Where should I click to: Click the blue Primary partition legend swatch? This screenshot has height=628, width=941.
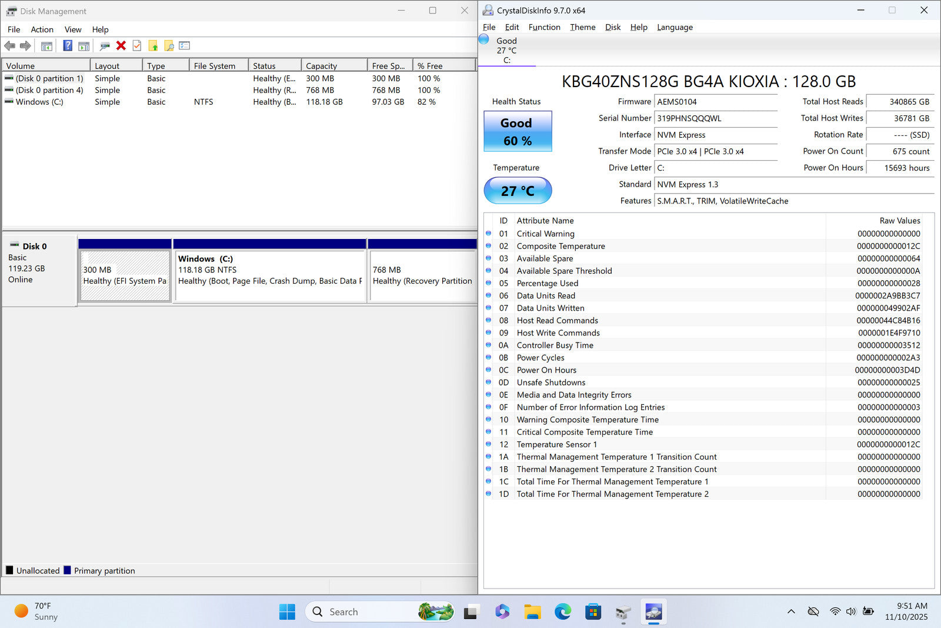[x=67, y=570]
